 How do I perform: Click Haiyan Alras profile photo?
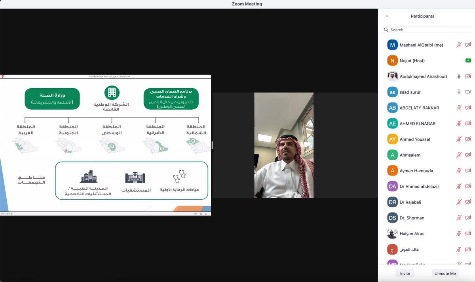[x=392, y=233]
